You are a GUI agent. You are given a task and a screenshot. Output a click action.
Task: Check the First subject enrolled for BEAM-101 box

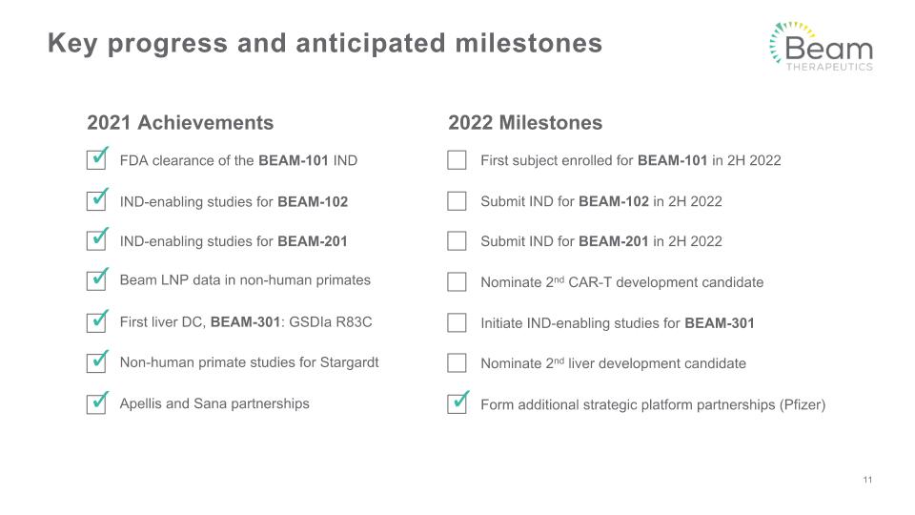click(457, 160)
